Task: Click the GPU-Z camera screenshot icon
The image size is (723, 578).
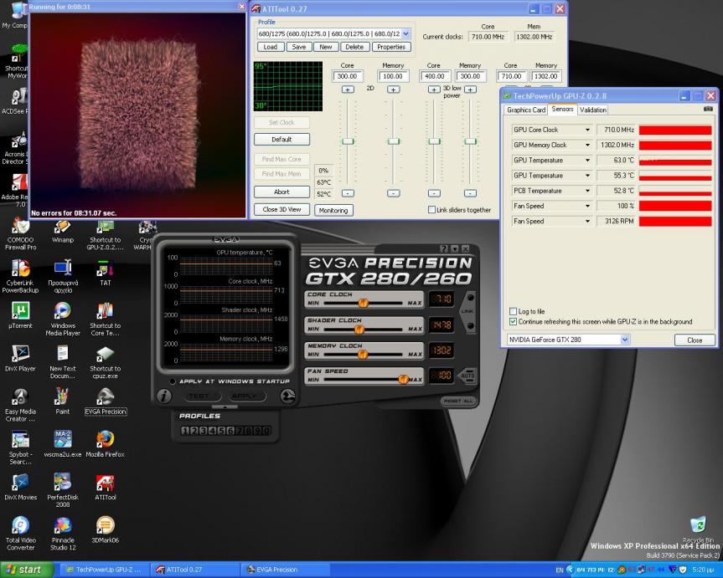Action: (x=708, y=109)
